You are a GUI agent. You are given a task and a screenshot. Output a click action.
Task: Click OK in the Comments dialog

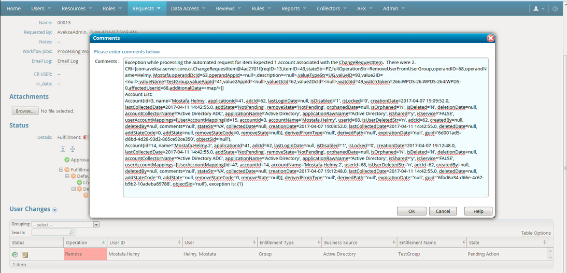tap(412, 211)
